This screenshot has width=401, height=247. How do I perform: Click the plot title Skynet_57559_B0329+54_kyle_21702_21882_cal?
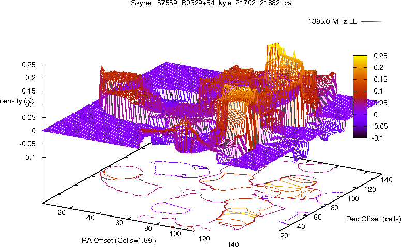[212, 3]
